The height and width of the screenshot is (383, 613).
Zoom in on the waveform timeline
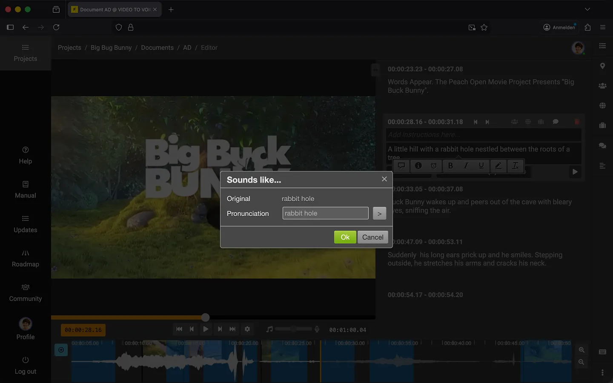point(581,350)
